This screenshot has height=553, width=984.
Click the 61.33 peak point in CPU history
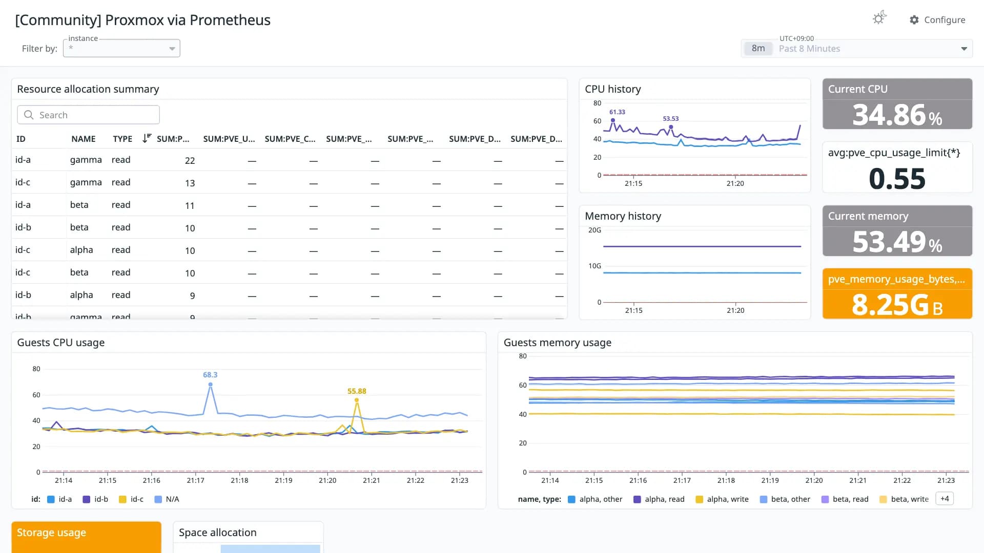coord(613,120)
